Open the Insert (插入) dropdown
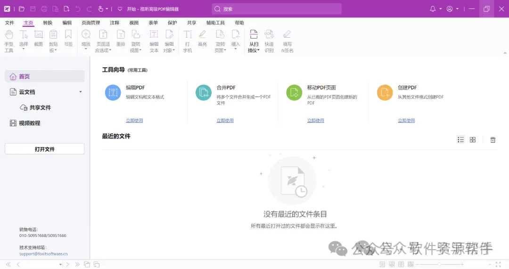509x269 pixels. [236, 39]
